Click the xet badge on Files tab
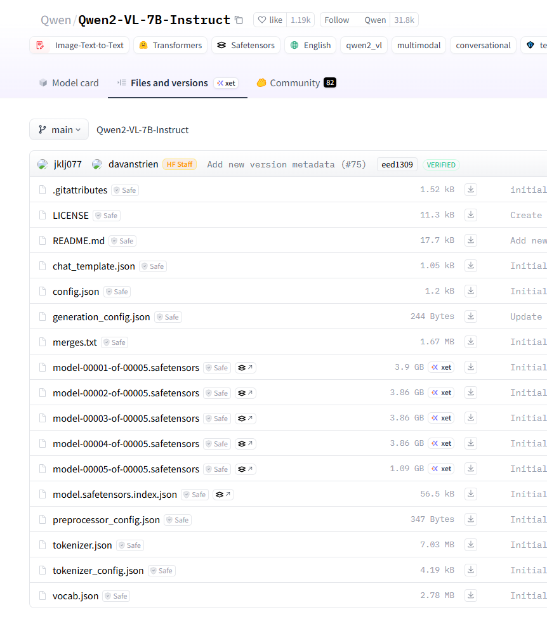Image resolution: width=547 pixels, height=624 pixels. click(x=226, y=83)
